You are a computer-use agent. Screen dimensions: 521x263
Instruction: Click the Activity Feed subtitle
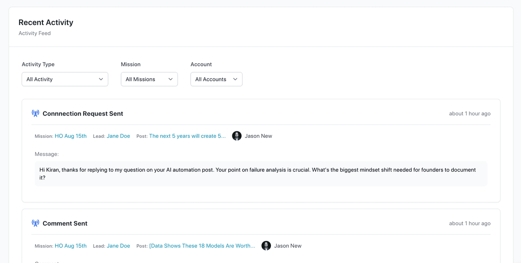point(35,33)
